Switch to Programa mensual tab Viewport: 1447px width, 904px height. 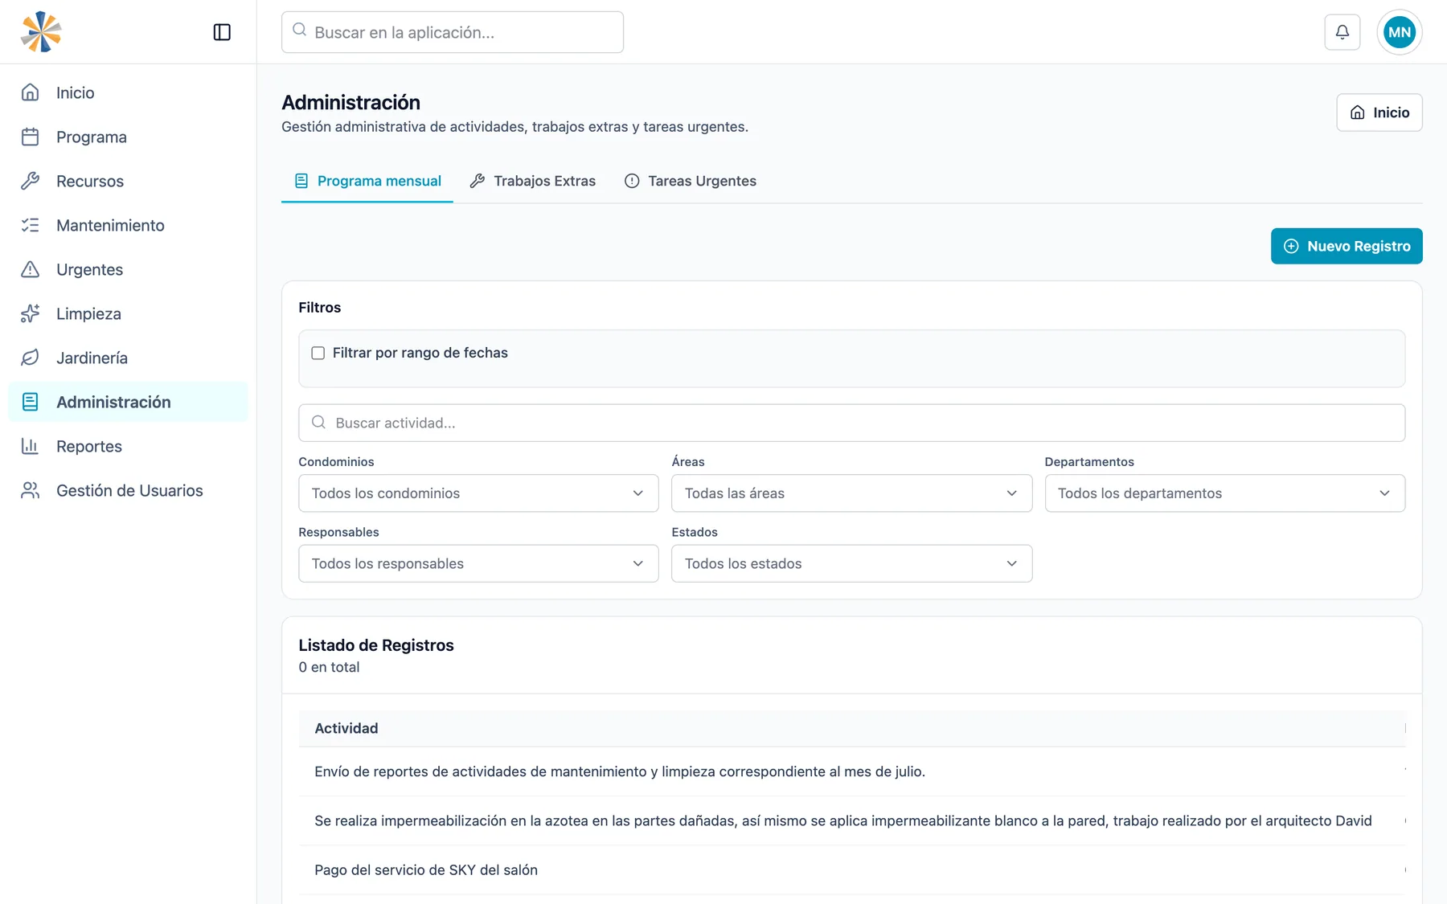tap(367, 181)
